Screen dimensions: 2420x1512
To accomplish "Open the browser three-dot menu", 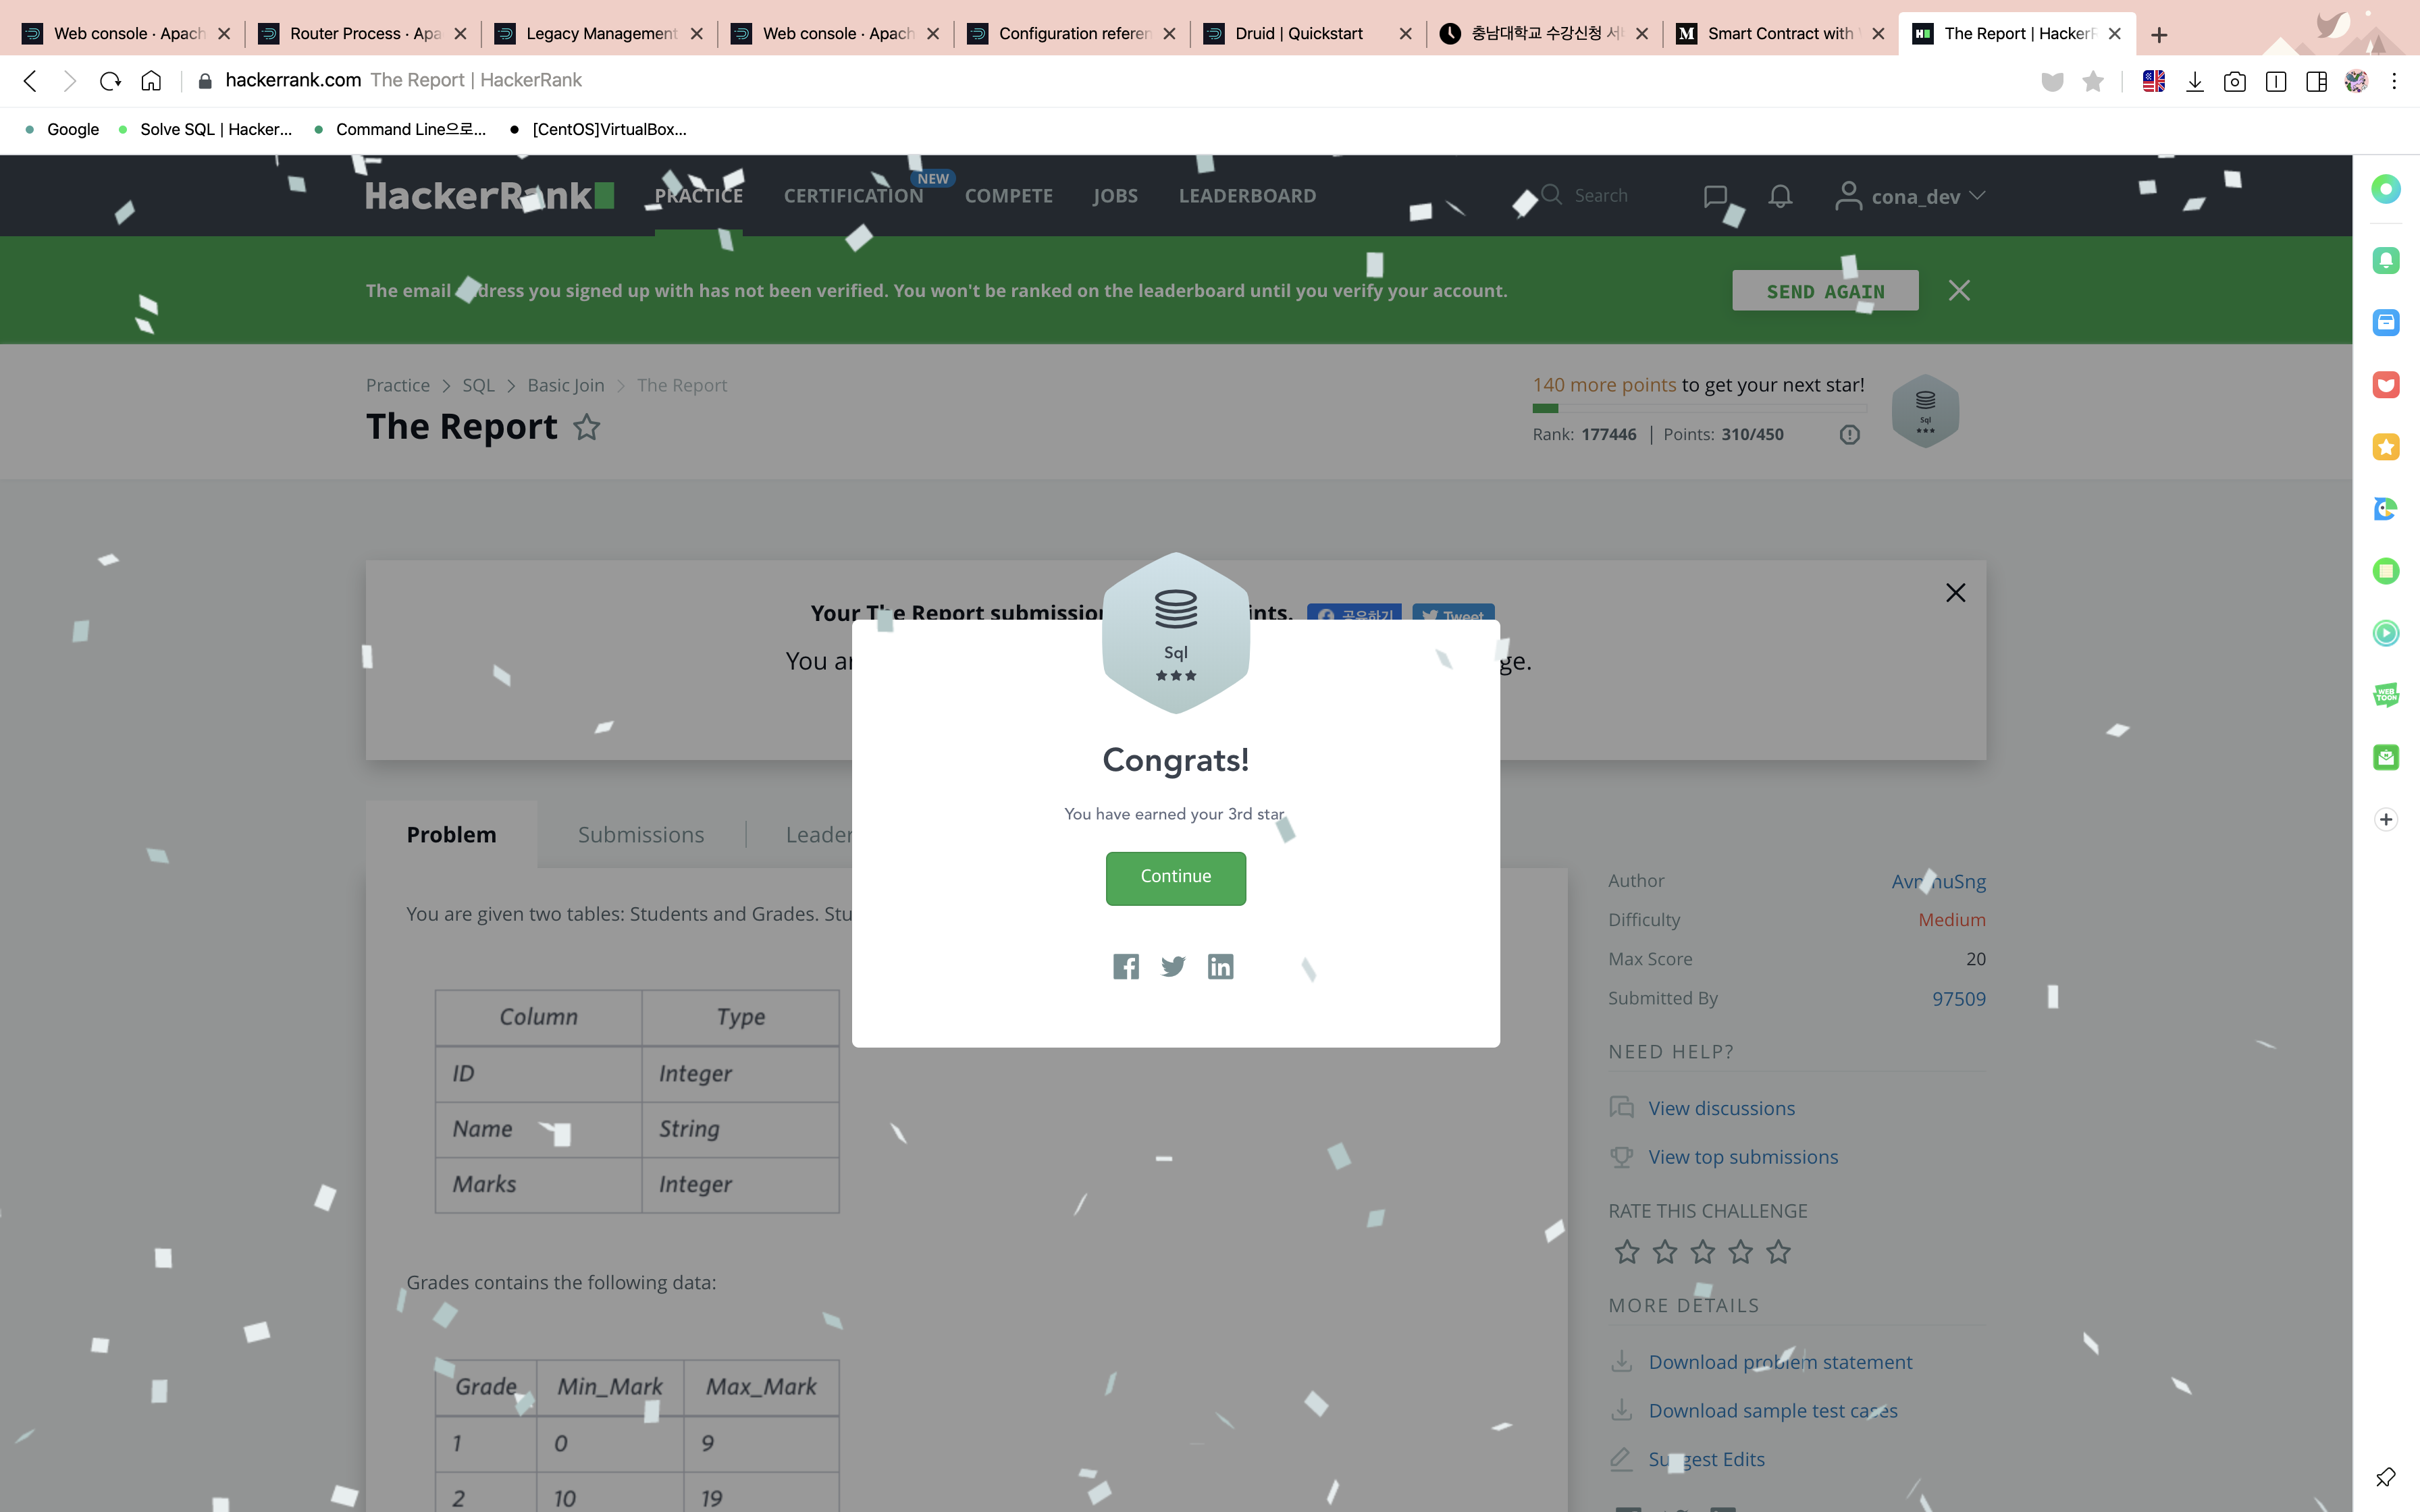I will click(2394, 82).
